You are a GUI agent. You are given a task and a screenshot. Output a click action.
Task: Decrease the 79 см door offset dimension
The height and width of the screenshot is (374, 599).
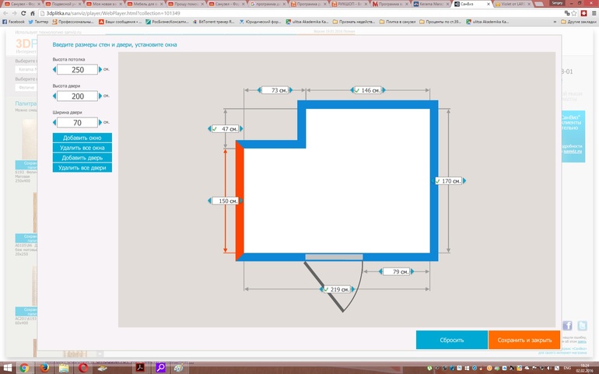[381, 272]
